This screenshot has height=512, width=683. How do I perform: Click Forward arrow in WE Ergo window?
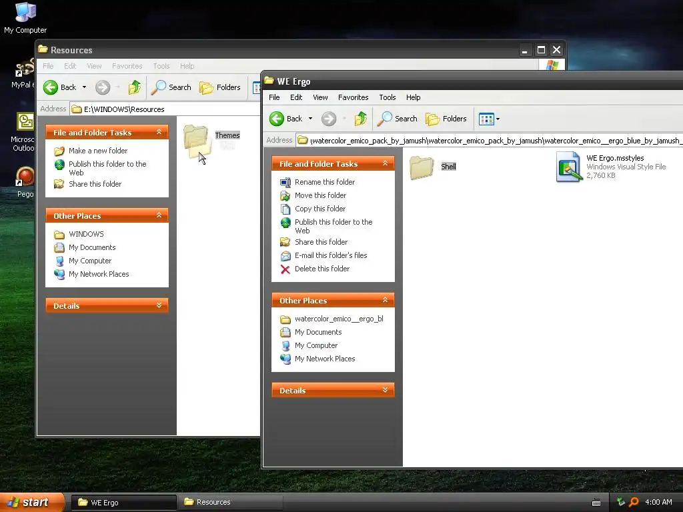click(329, 119)
